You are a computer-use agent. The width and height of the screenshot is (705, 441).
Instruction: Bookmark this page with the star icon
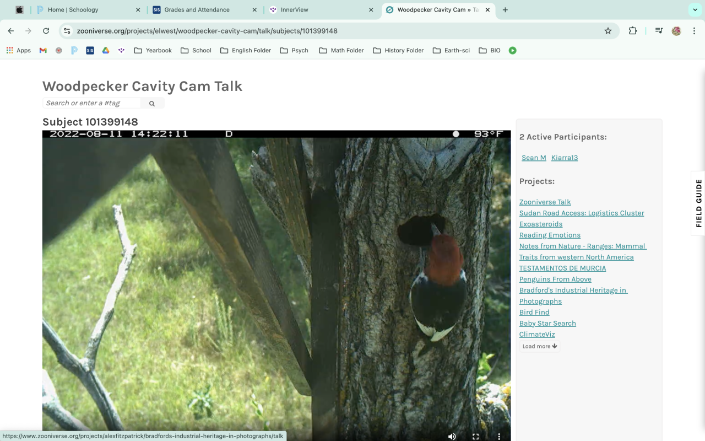coord(608,31)
